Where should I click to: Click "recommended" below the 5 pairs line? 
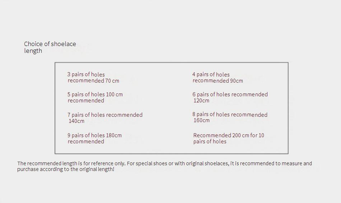[x=86, y=101]
